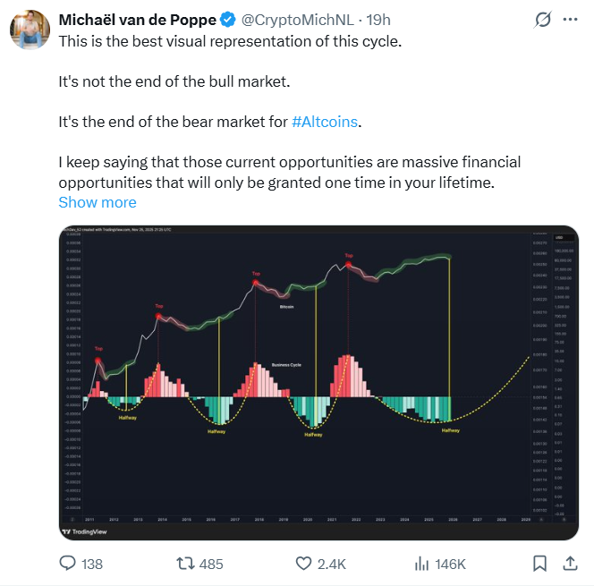Click the repost arrows icon
594x586 pixels.
click(x=183, y=564)
